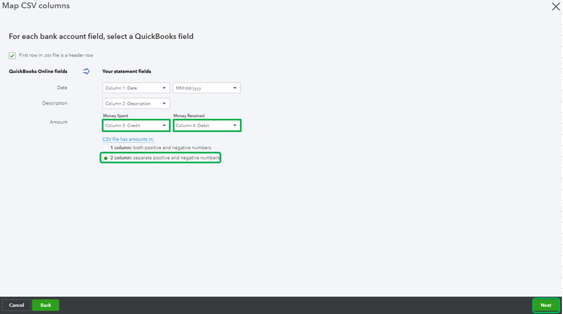Click the 'CSV file has amounts in:' link

[x=128, y=139]
